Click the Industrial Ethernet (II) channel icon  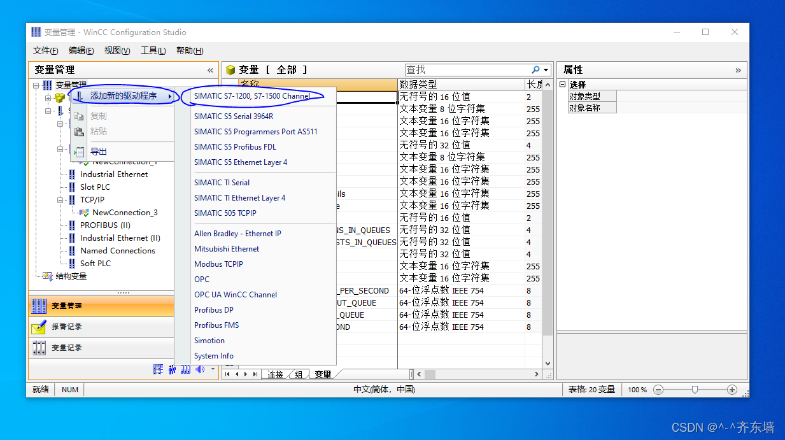[x=72, y=238]
